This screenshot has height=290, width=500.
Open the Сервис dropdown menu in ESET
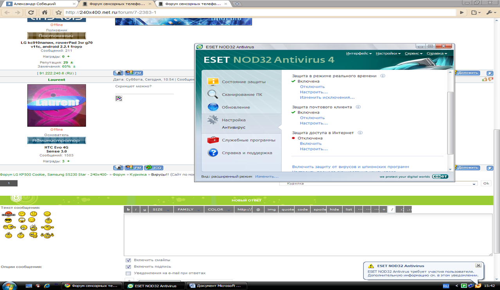click(414, 53)
